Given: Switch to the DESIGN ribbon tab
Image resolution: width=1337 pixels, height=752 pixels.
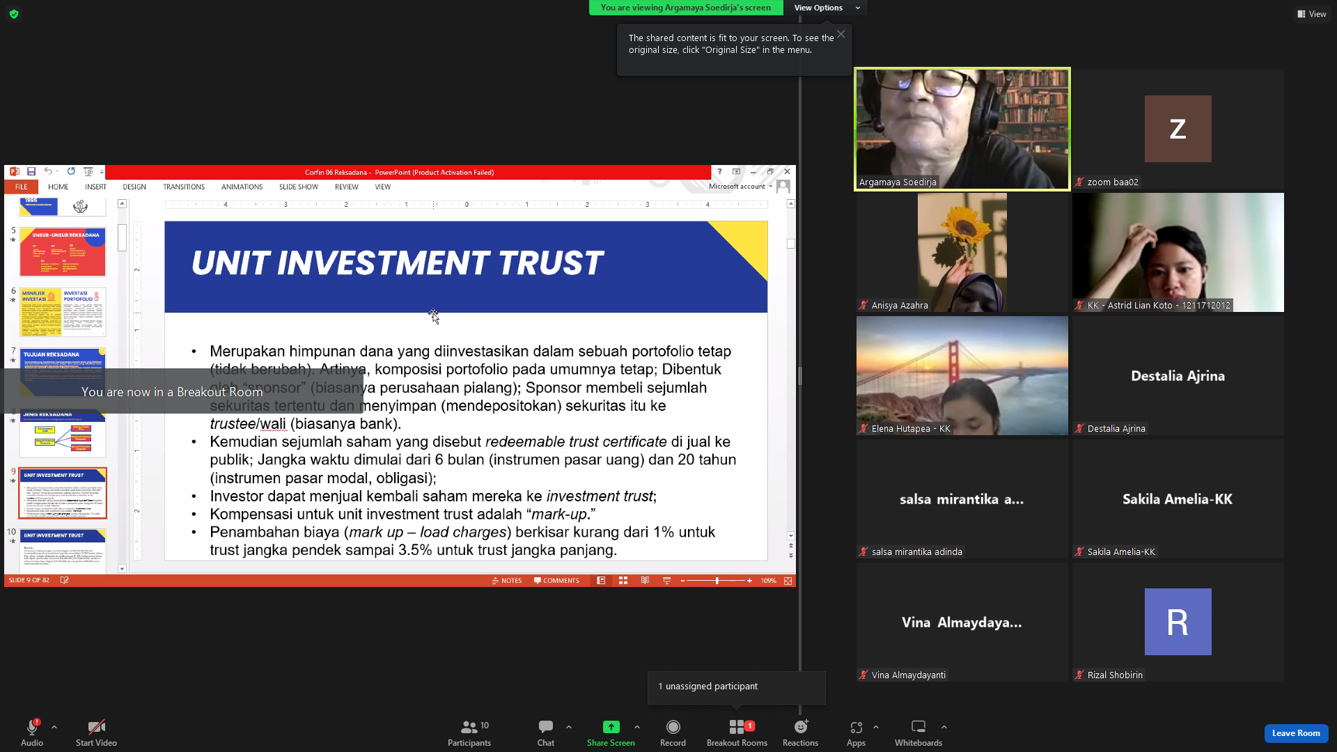Looking at the screenshot, I should [x=134, y=187].
